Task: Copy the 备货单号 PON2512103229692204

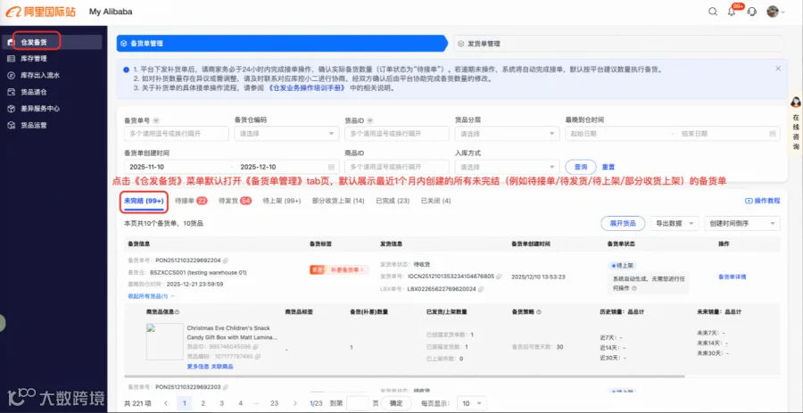Action: [x=226, y=260]
